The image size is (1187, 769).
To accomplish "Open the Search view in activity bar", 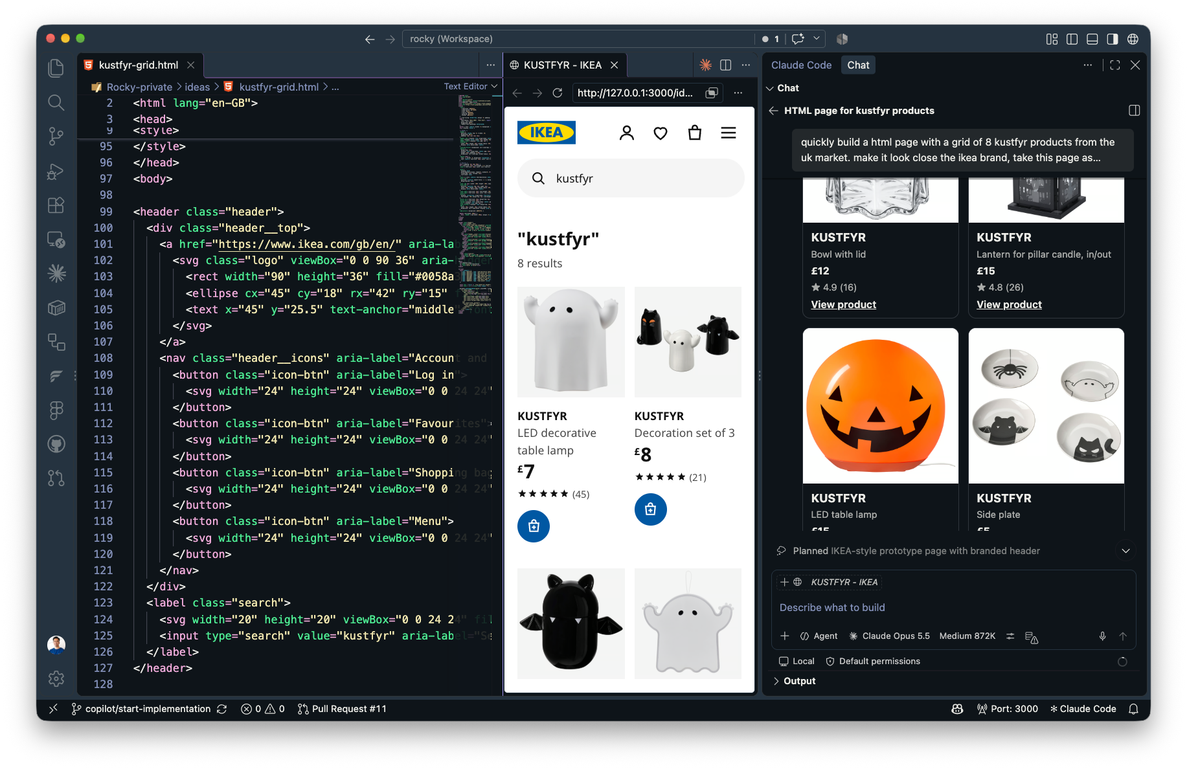I will click(56, 102).
